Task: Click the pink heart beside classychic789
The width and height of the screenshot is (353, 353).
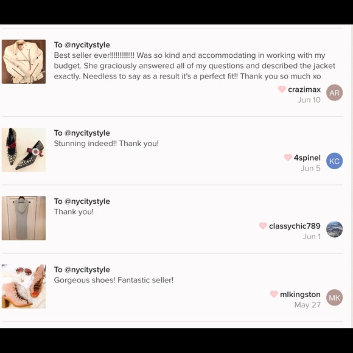Action: (x=263, y=226)
